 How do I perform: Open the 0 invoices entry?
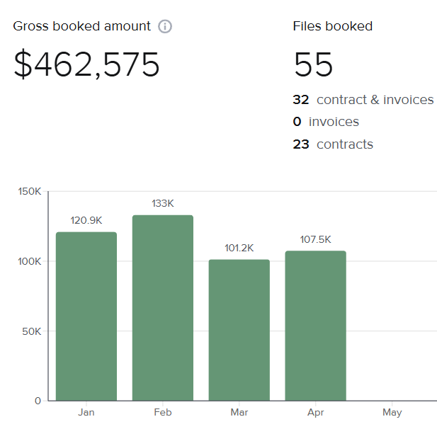click(x=326, y=122)
